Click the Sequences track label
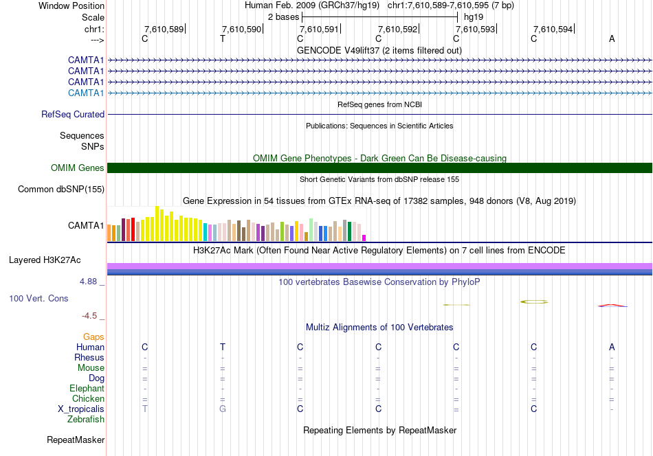Screen dimensions: 653x456 click(82, 136)
